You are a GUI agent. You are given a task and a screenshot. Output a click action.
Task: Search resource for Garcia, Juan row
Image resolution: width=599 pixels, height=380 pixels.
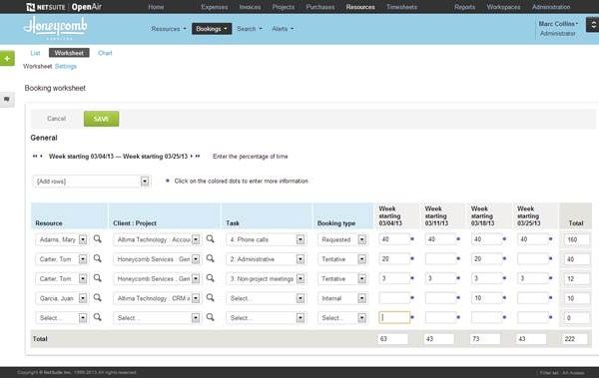(x=98, y=297)
